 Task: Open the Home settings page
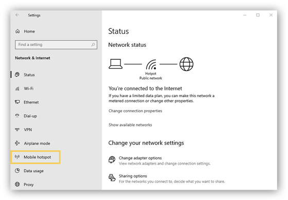(x=29, y=31)
